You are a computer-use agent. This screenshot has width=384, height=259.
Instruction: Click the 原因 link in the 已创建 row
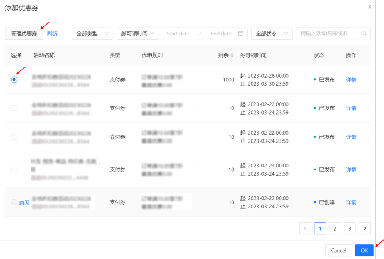[24, 203]
